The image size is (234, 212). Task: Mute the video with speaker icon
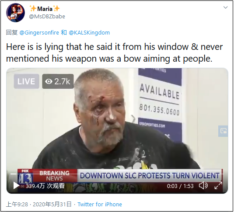pos(203,186)
